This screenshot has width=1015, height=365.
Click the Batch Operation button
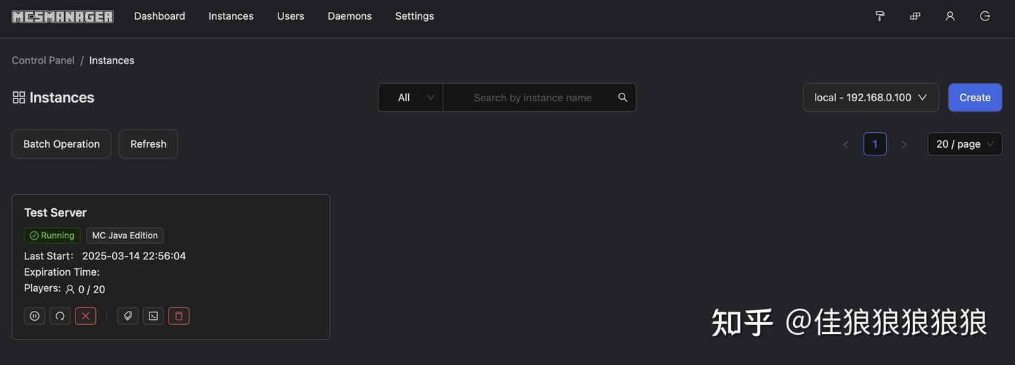click(x=61, y=144)
